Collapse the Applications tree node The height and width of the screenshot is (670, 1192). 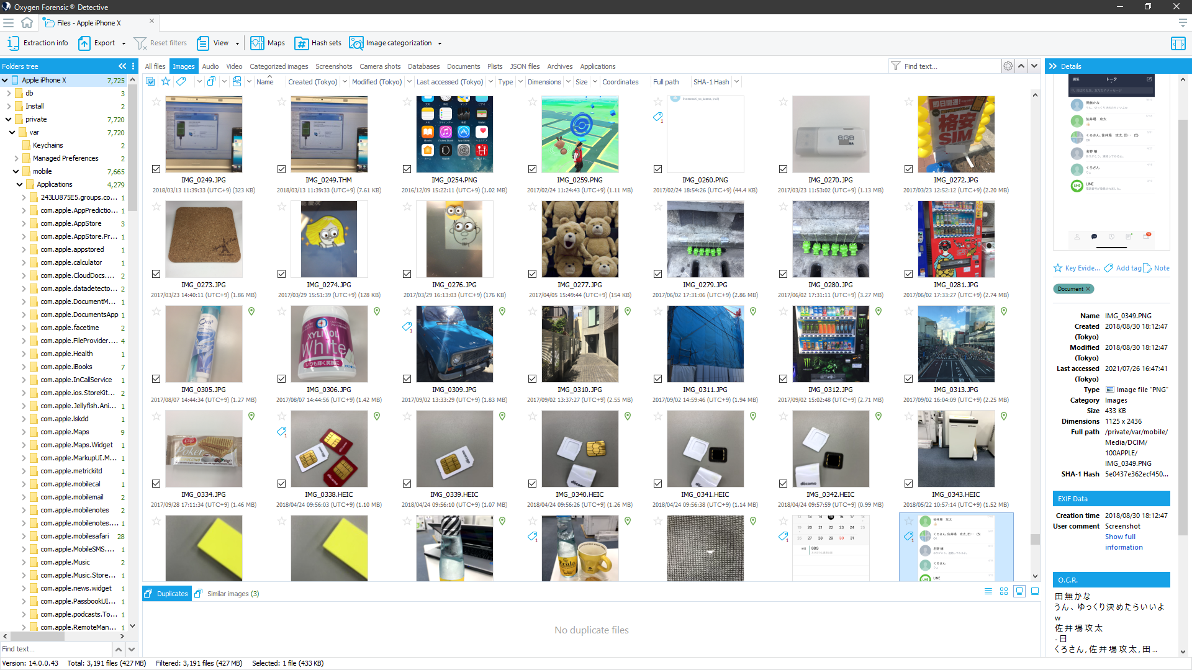(19, 184)
